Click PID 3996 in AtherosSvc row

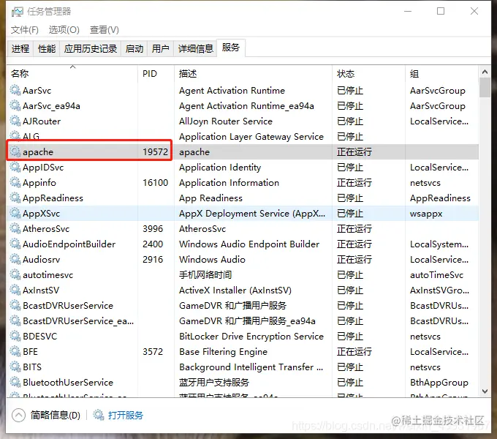(153, 229)
